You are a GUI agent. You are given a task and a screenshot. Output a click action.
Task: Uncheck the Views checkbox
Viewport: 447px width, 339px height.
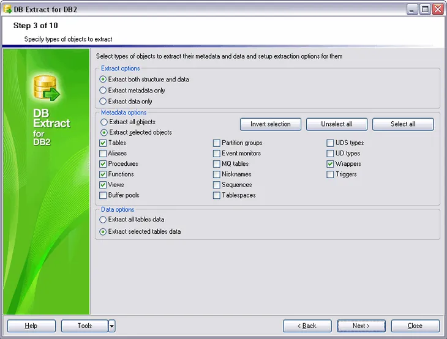pos(103,185)
